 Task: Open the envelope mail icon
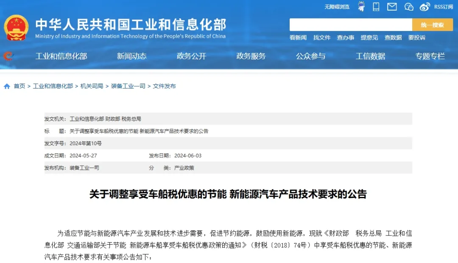(x=392, y=6)
